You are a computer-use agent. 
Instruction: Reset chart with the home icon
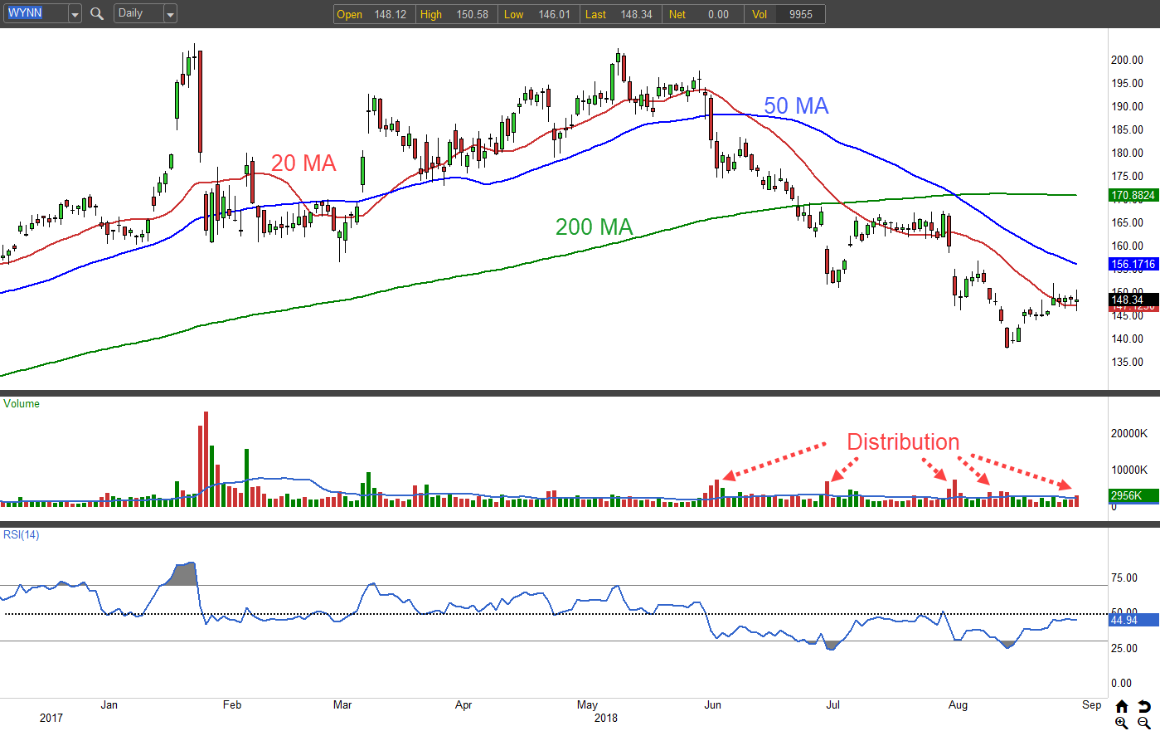(1121, 706)
